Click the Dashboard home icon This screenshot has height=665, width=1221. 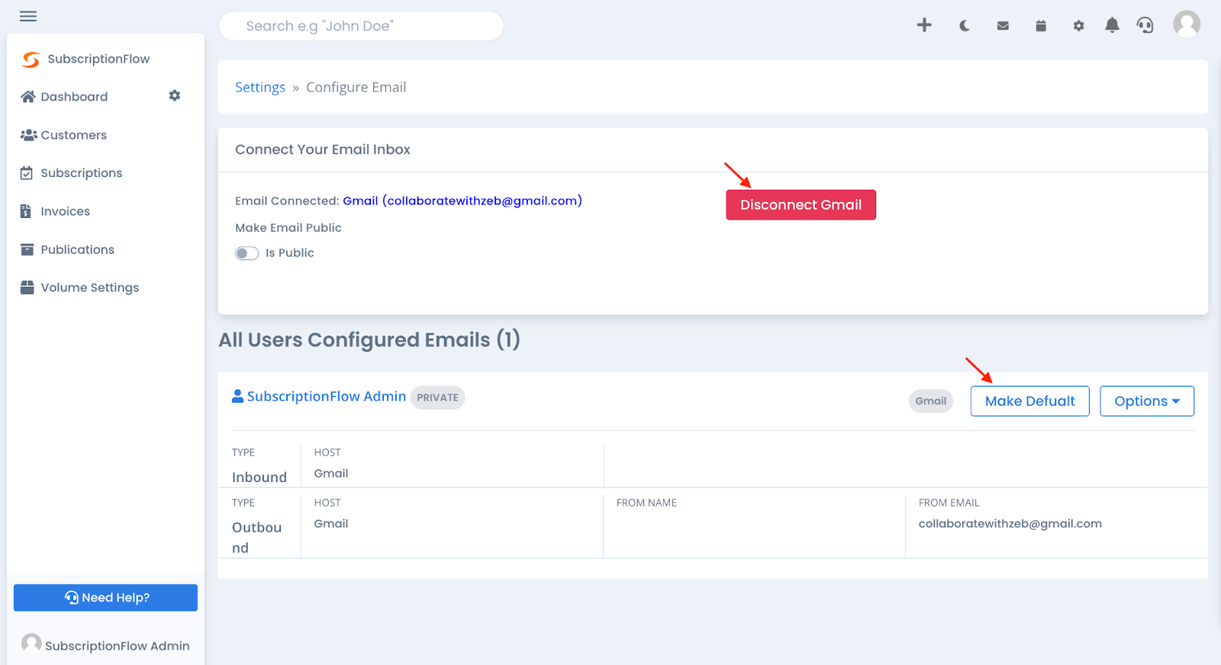point(28,96)
